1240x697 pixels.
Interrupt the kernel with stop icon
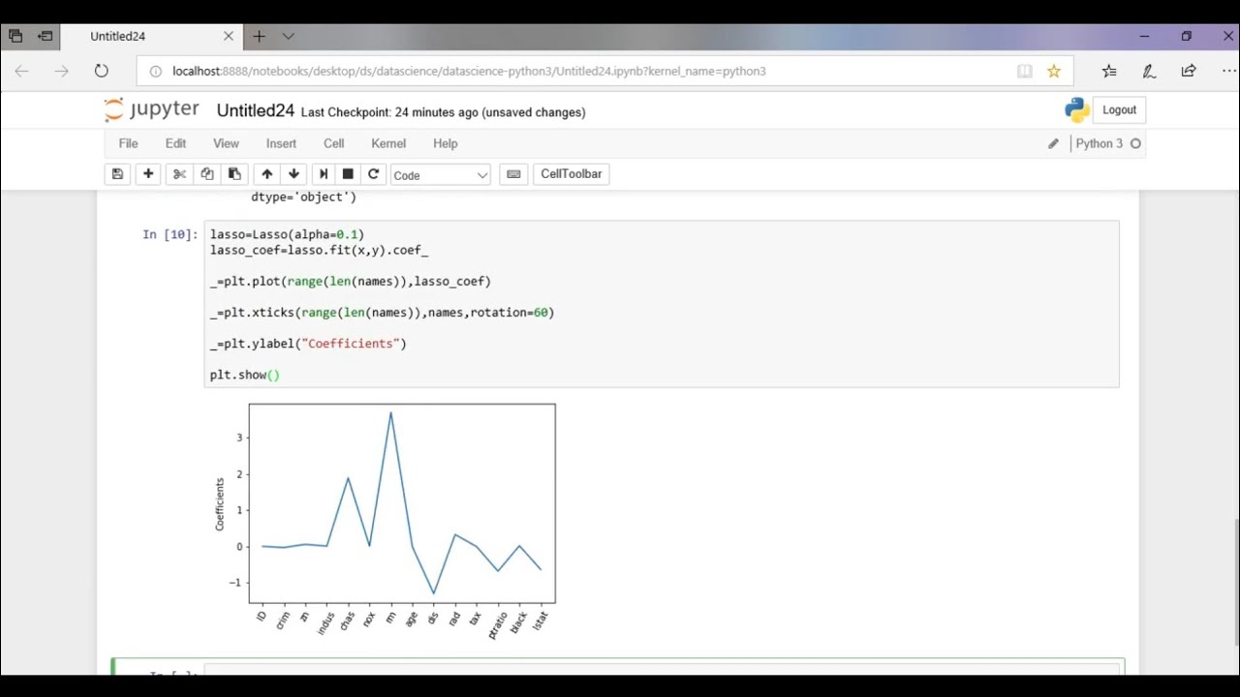(348, 174)
